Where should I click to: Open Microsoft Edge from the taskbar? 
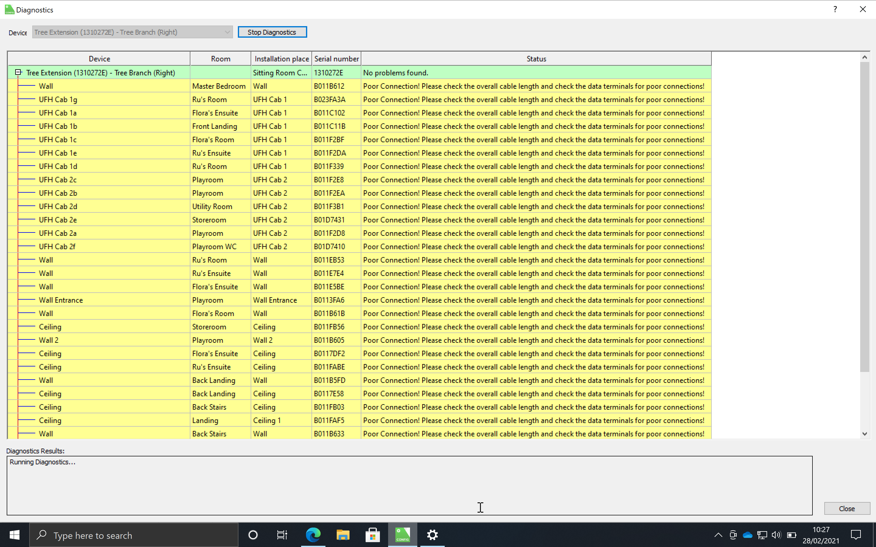(313, 535)
